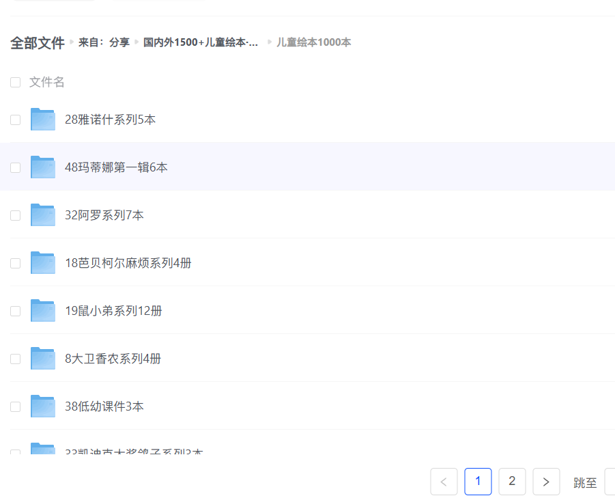
Task: Check the box for 28雅诺什系列5本
Action: click(x=15, y=120)
